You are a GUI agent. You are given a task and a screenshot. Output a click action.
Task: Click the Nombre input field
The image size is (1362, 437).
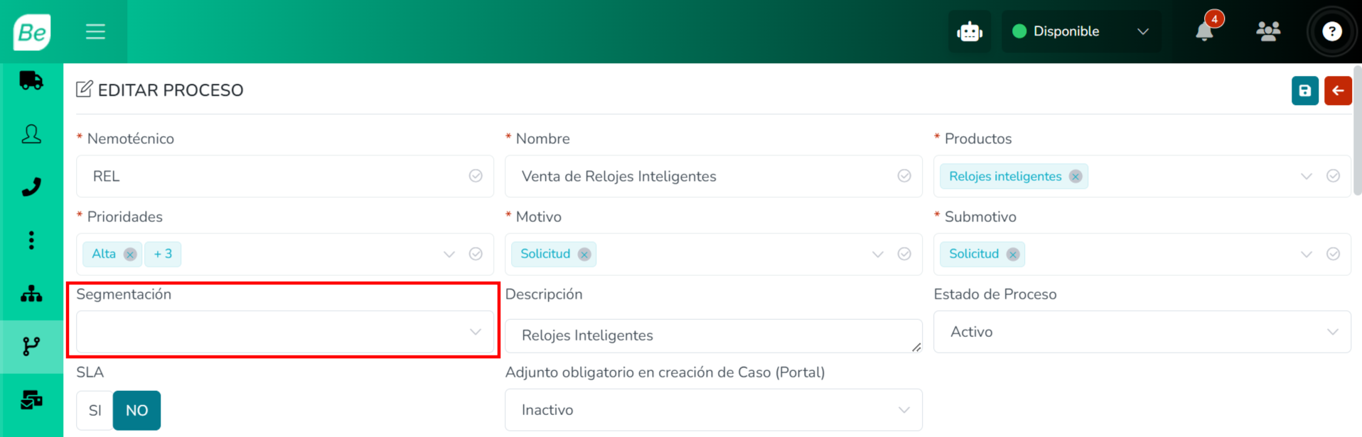[713, 176]
